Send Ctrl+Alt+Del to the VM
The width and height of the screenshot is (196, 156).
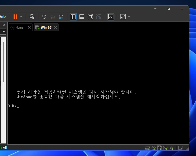click(x=32, y=17)
